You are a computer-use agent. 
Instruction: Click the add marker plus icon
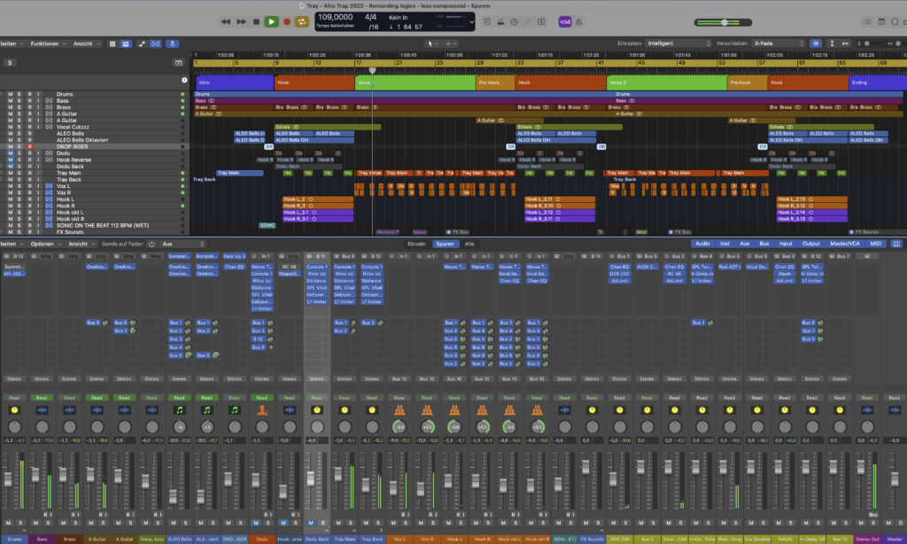point(184,81)
